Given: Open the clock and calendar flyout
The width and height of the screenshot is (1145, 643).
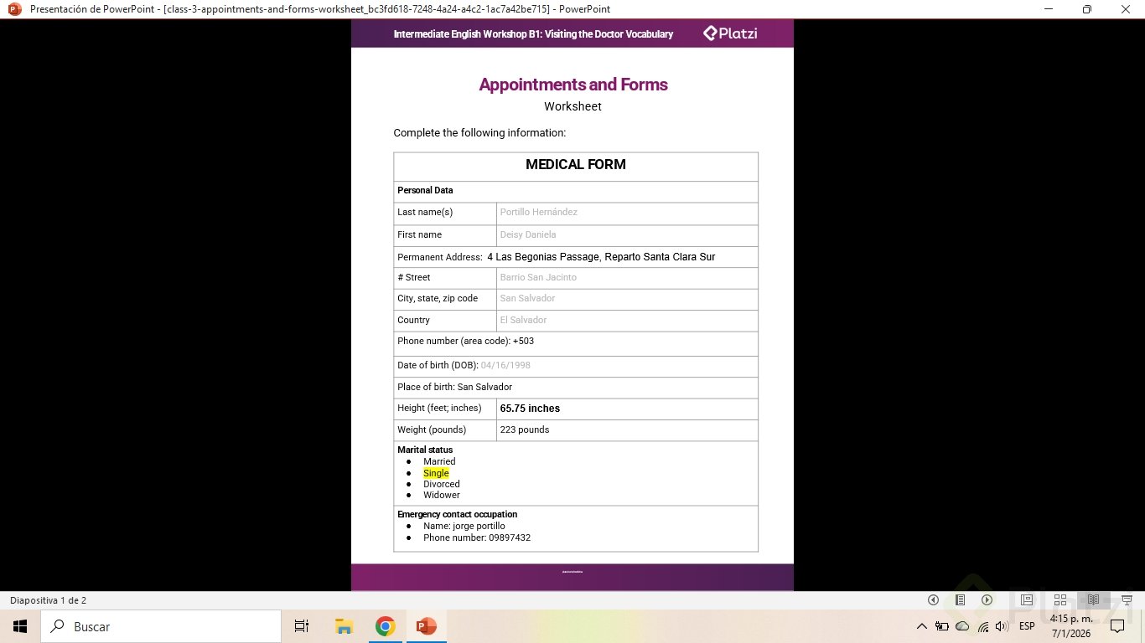Looking at the screenshot, I should click(x=1070, y=626).
